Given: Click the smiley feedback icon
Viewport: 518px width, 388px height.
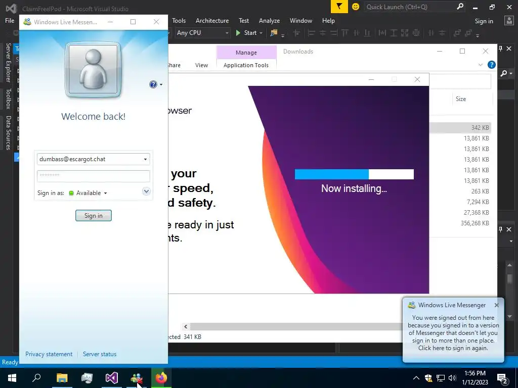Looking at the screenshot, I should pyautogui.click(x=356, y=7).
